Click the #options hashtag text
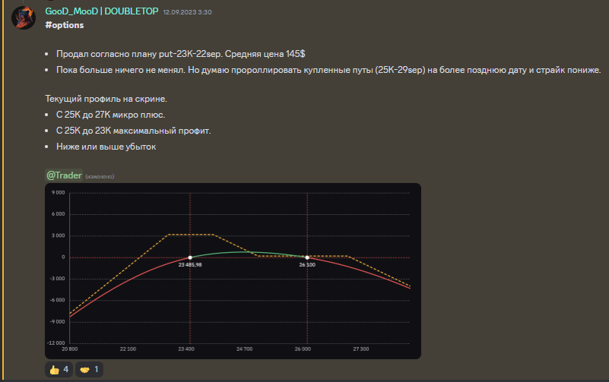Image resolution: width=609 pixels, height=382 pixels. pos(65,25)
